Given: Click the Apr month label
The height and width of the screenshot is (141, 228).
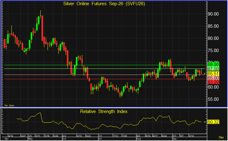Looking at the screenshot, I should [x=6, y=139].
